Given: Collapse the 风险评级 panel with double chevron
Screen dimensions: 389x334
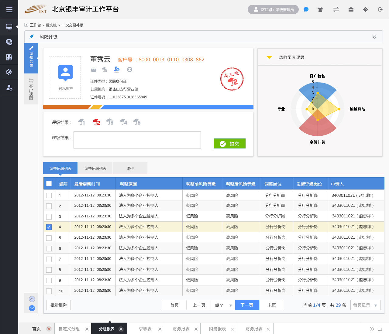Looking at the screenshot, I should coord(374,36).
